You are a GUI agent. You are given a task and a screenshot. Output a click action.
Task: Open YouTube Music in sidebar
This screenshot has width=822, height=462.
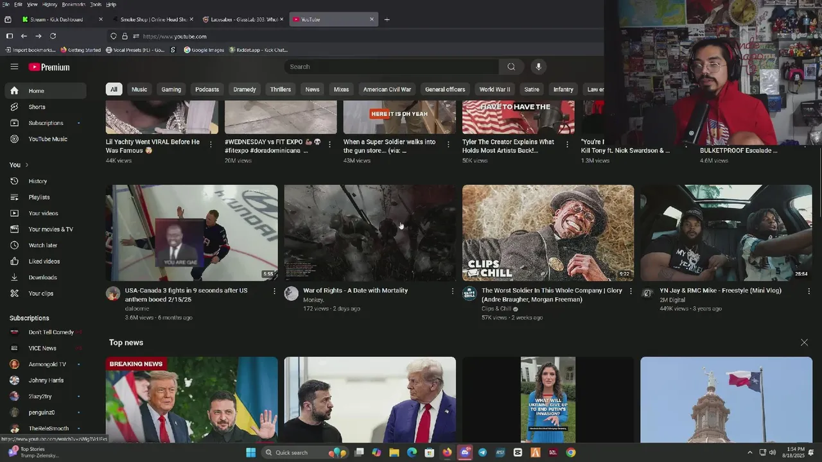(x=45, y=139)
